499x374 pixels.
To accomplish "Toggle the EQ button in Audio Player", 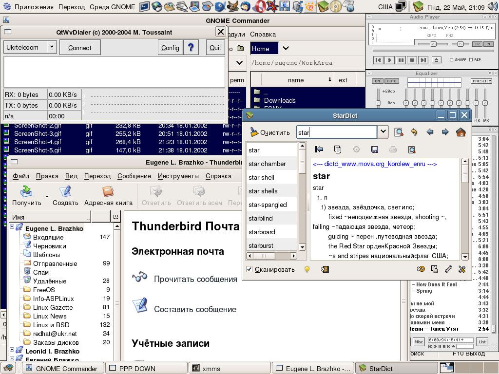I will (x=477, y=44).
